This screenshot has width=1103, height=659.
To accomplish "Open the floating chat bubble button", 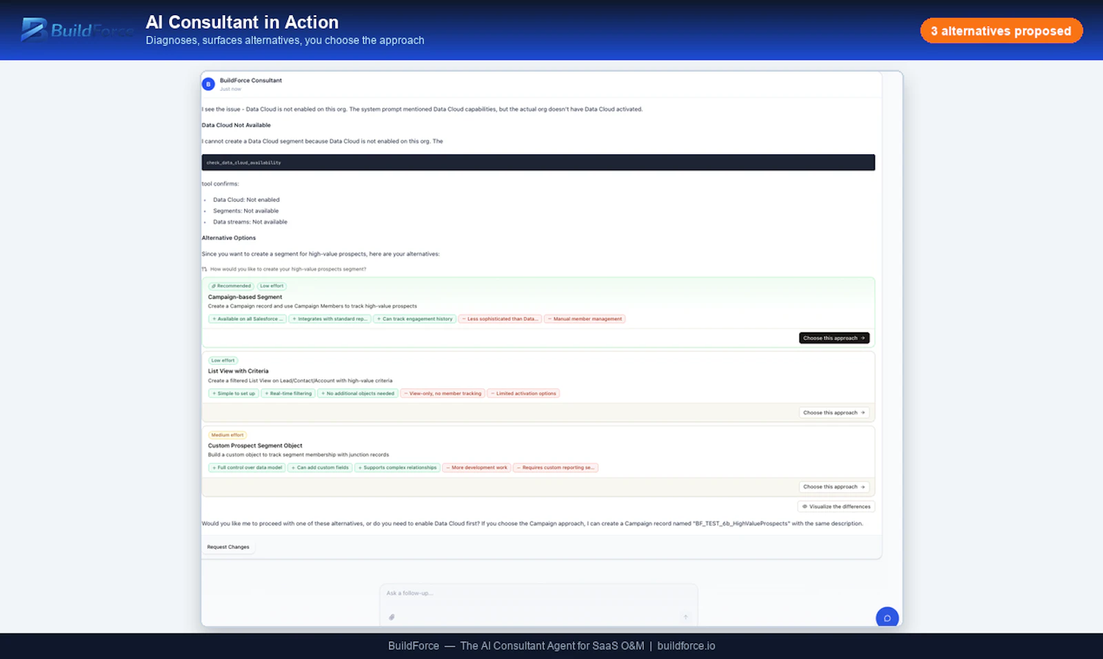I will 887,618.
